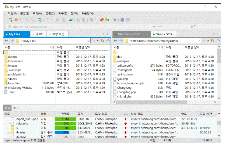This screenshot has height=146, width=225.
Task: Click the New Session toolbar icon
Action: tap(11, 20)
